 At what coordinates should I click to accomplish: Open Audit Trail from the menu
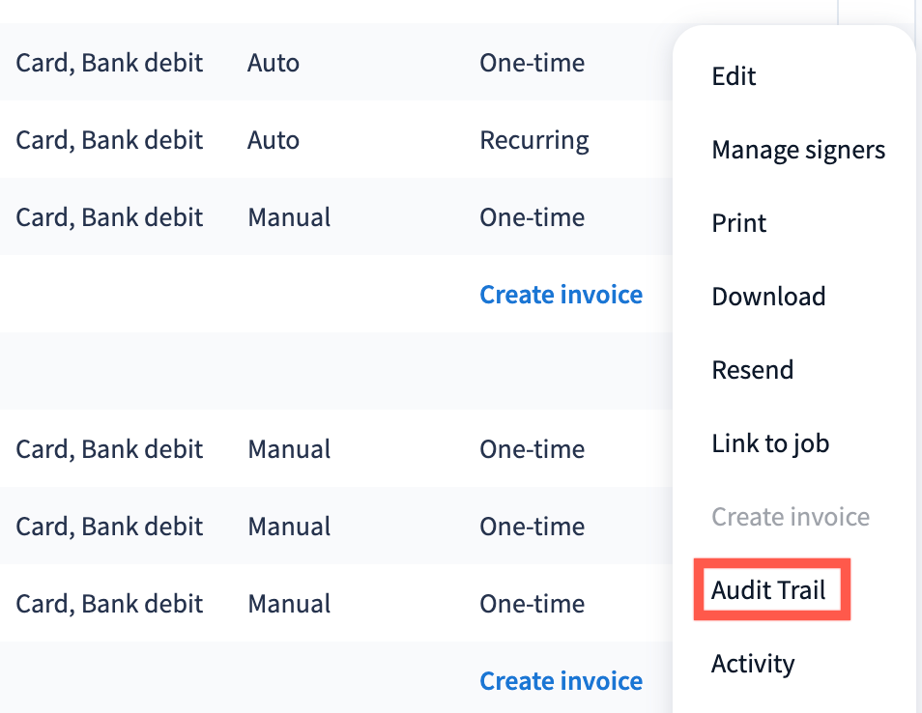coord(768,590)
